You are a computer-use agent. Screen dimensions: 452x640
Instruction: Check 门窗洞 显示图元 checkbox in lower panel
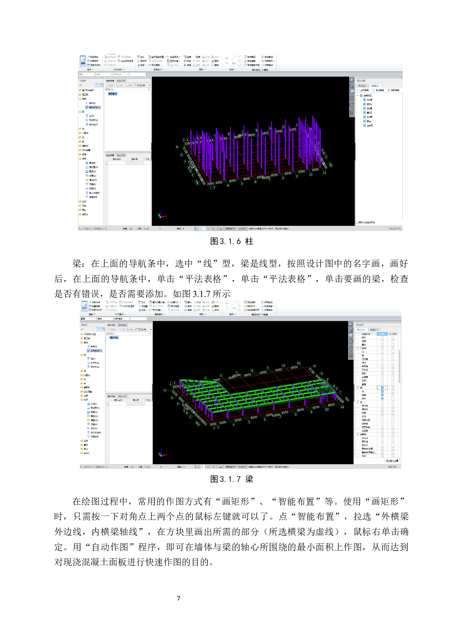[382, 348]
